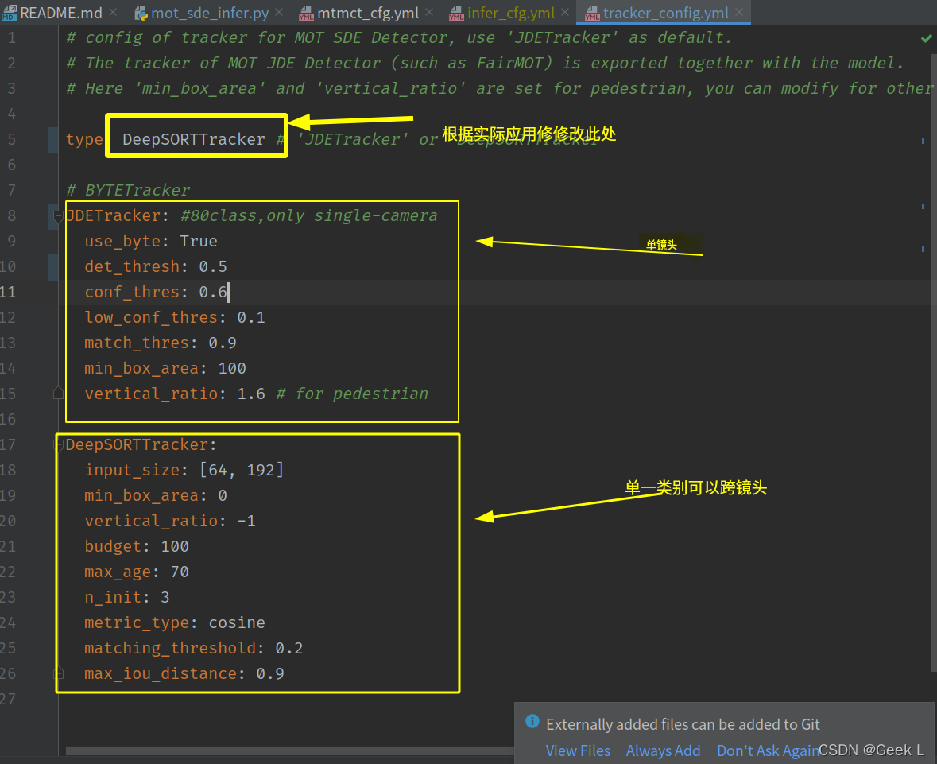Click on 'max_age: 70' line
Image resolution: width=937 pixels, height=764 pixels.
(136, 572)
